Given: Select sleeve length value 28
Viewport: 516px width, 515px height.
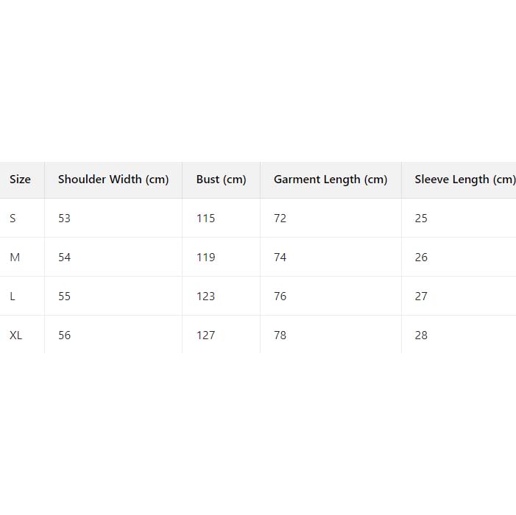Looking at the screenshot, I should [x=421, y=335].
